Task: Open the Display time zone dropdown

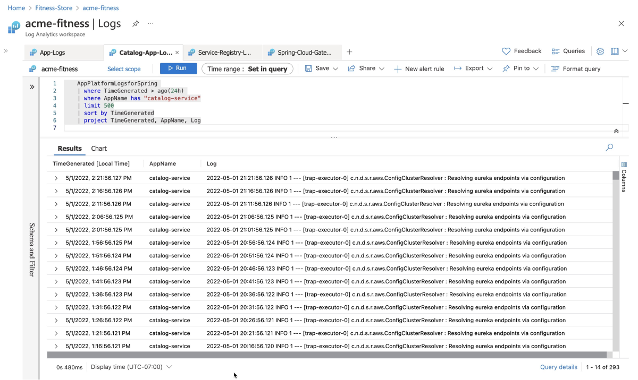Action: tap(131, 367)
